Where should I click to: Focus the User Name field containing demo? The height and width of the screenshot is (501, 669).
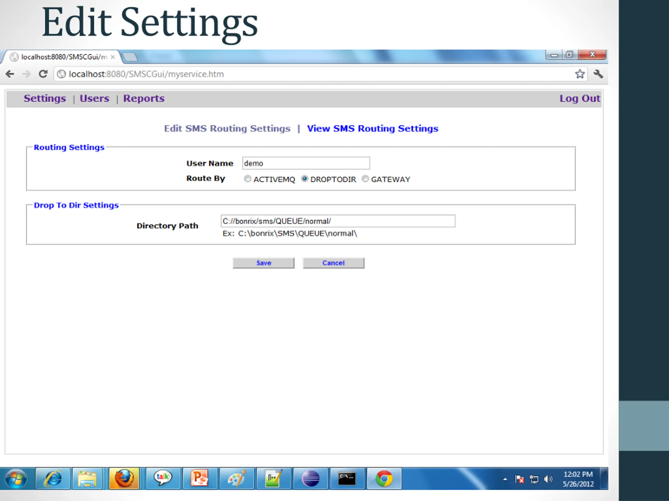[306, 163]
